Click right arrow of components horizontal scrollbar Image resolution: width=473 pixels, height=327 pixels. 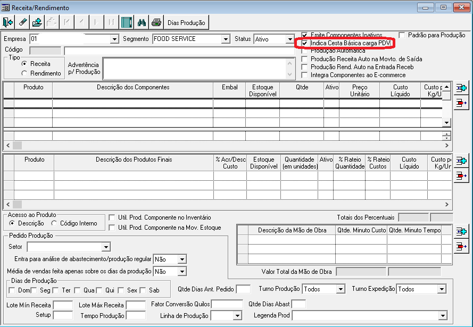click(x=447, y=146)
